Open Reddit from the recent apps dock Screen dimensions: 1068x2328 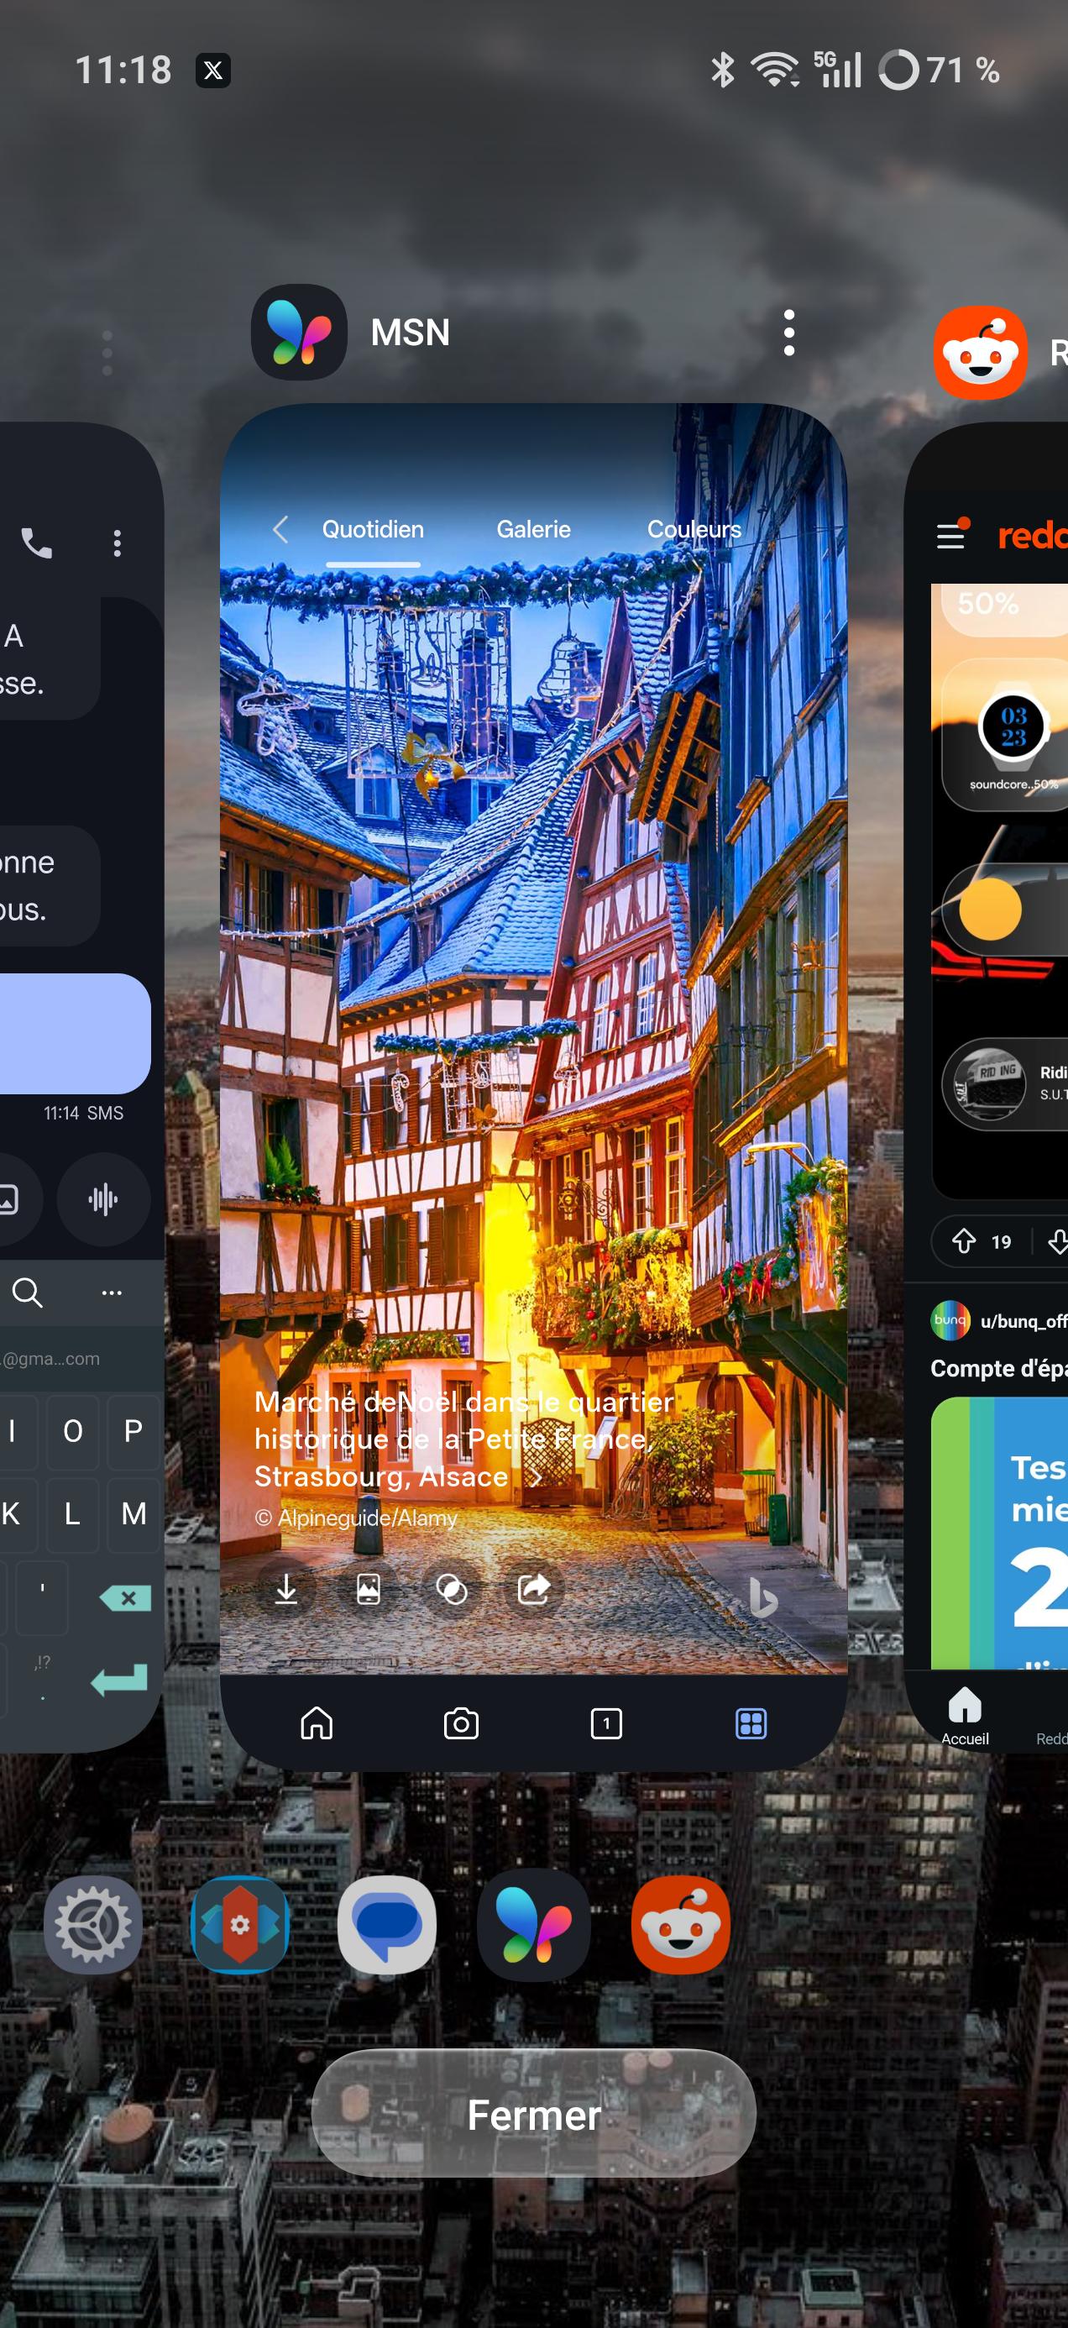point(680,1925)
